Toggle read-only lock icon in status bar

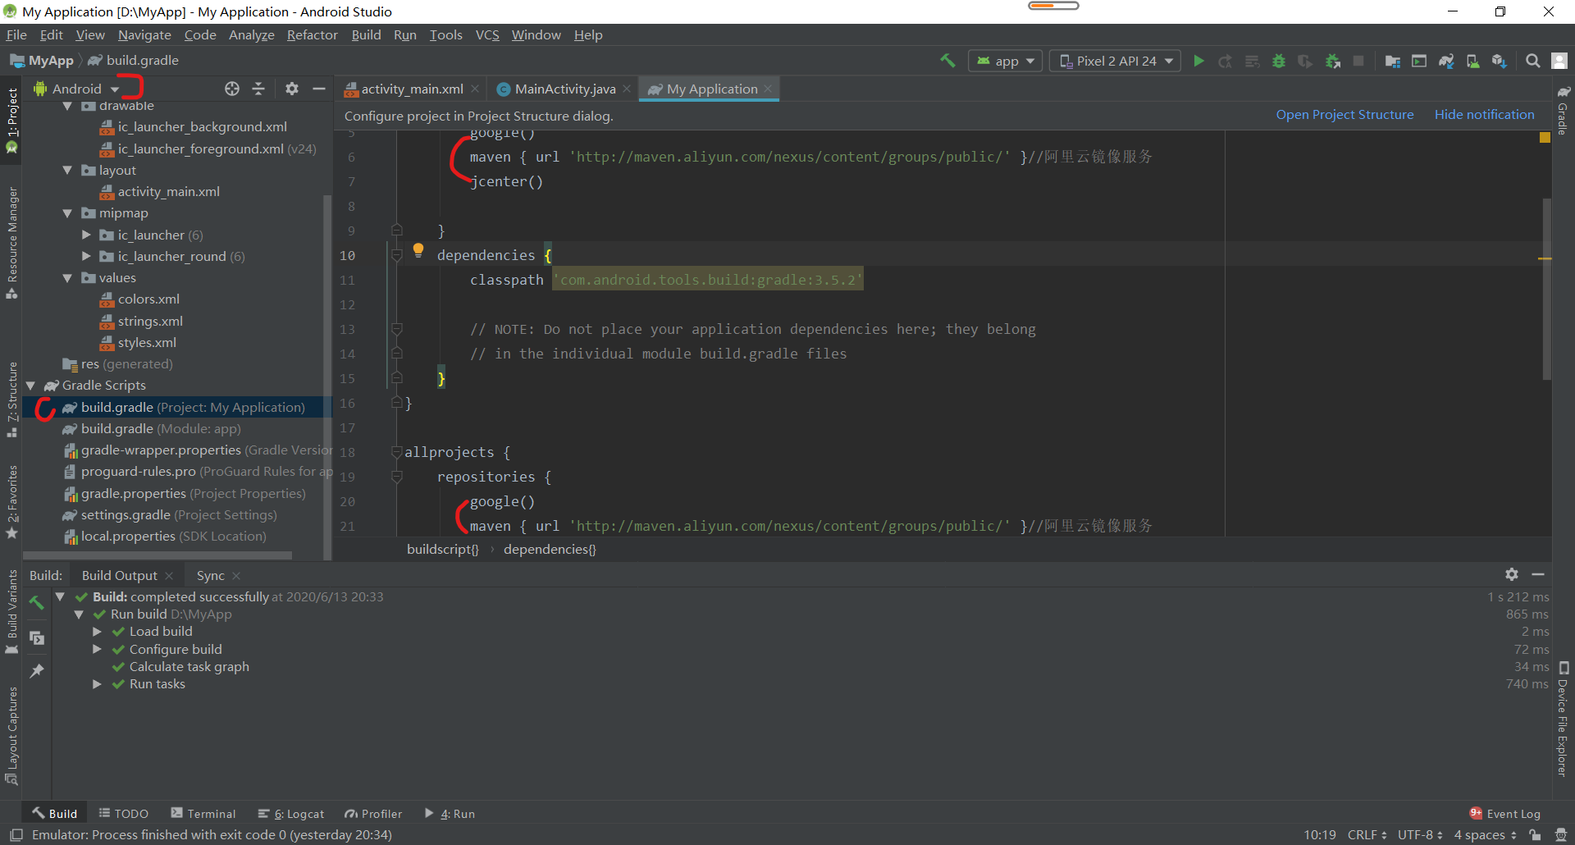tap(1534, 834)
